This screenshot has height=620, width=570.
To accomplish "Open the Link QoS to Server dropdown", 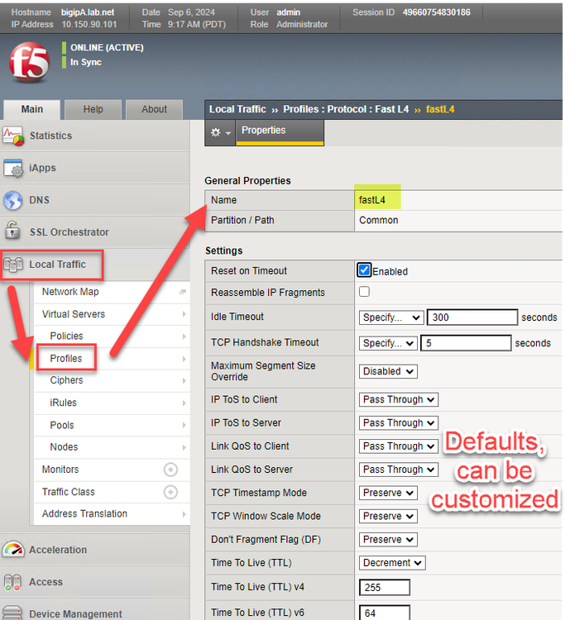I will coord(398,470).
